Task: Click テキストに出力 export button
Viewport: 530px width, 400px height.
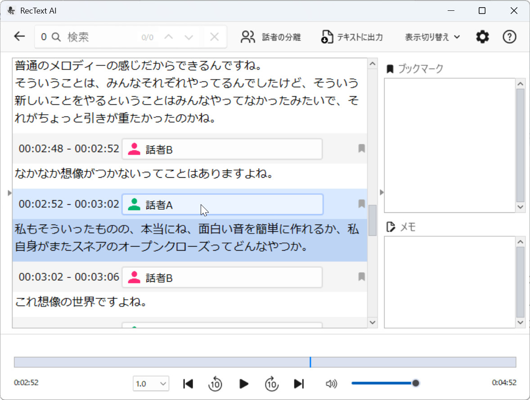Action: [x=352, y=37]
